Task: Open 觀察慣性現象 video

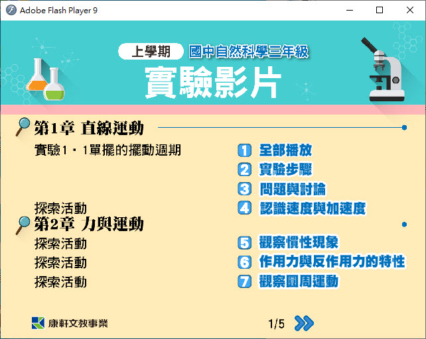Action: tap(299, 243)
